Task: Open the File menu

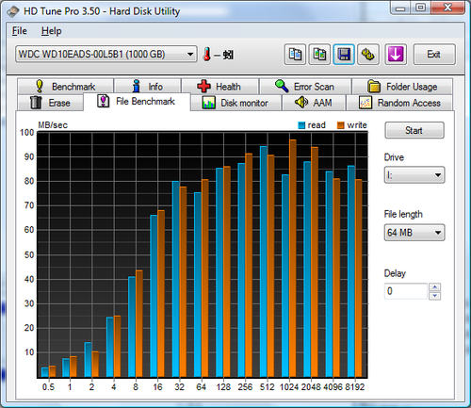Action: (x=20, y=31)
